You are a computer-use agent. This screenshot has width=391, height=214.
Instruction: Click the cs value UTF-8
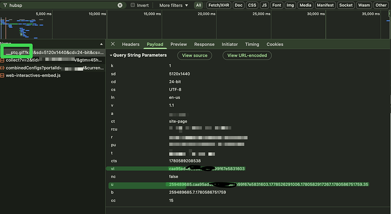pos(175,90)
